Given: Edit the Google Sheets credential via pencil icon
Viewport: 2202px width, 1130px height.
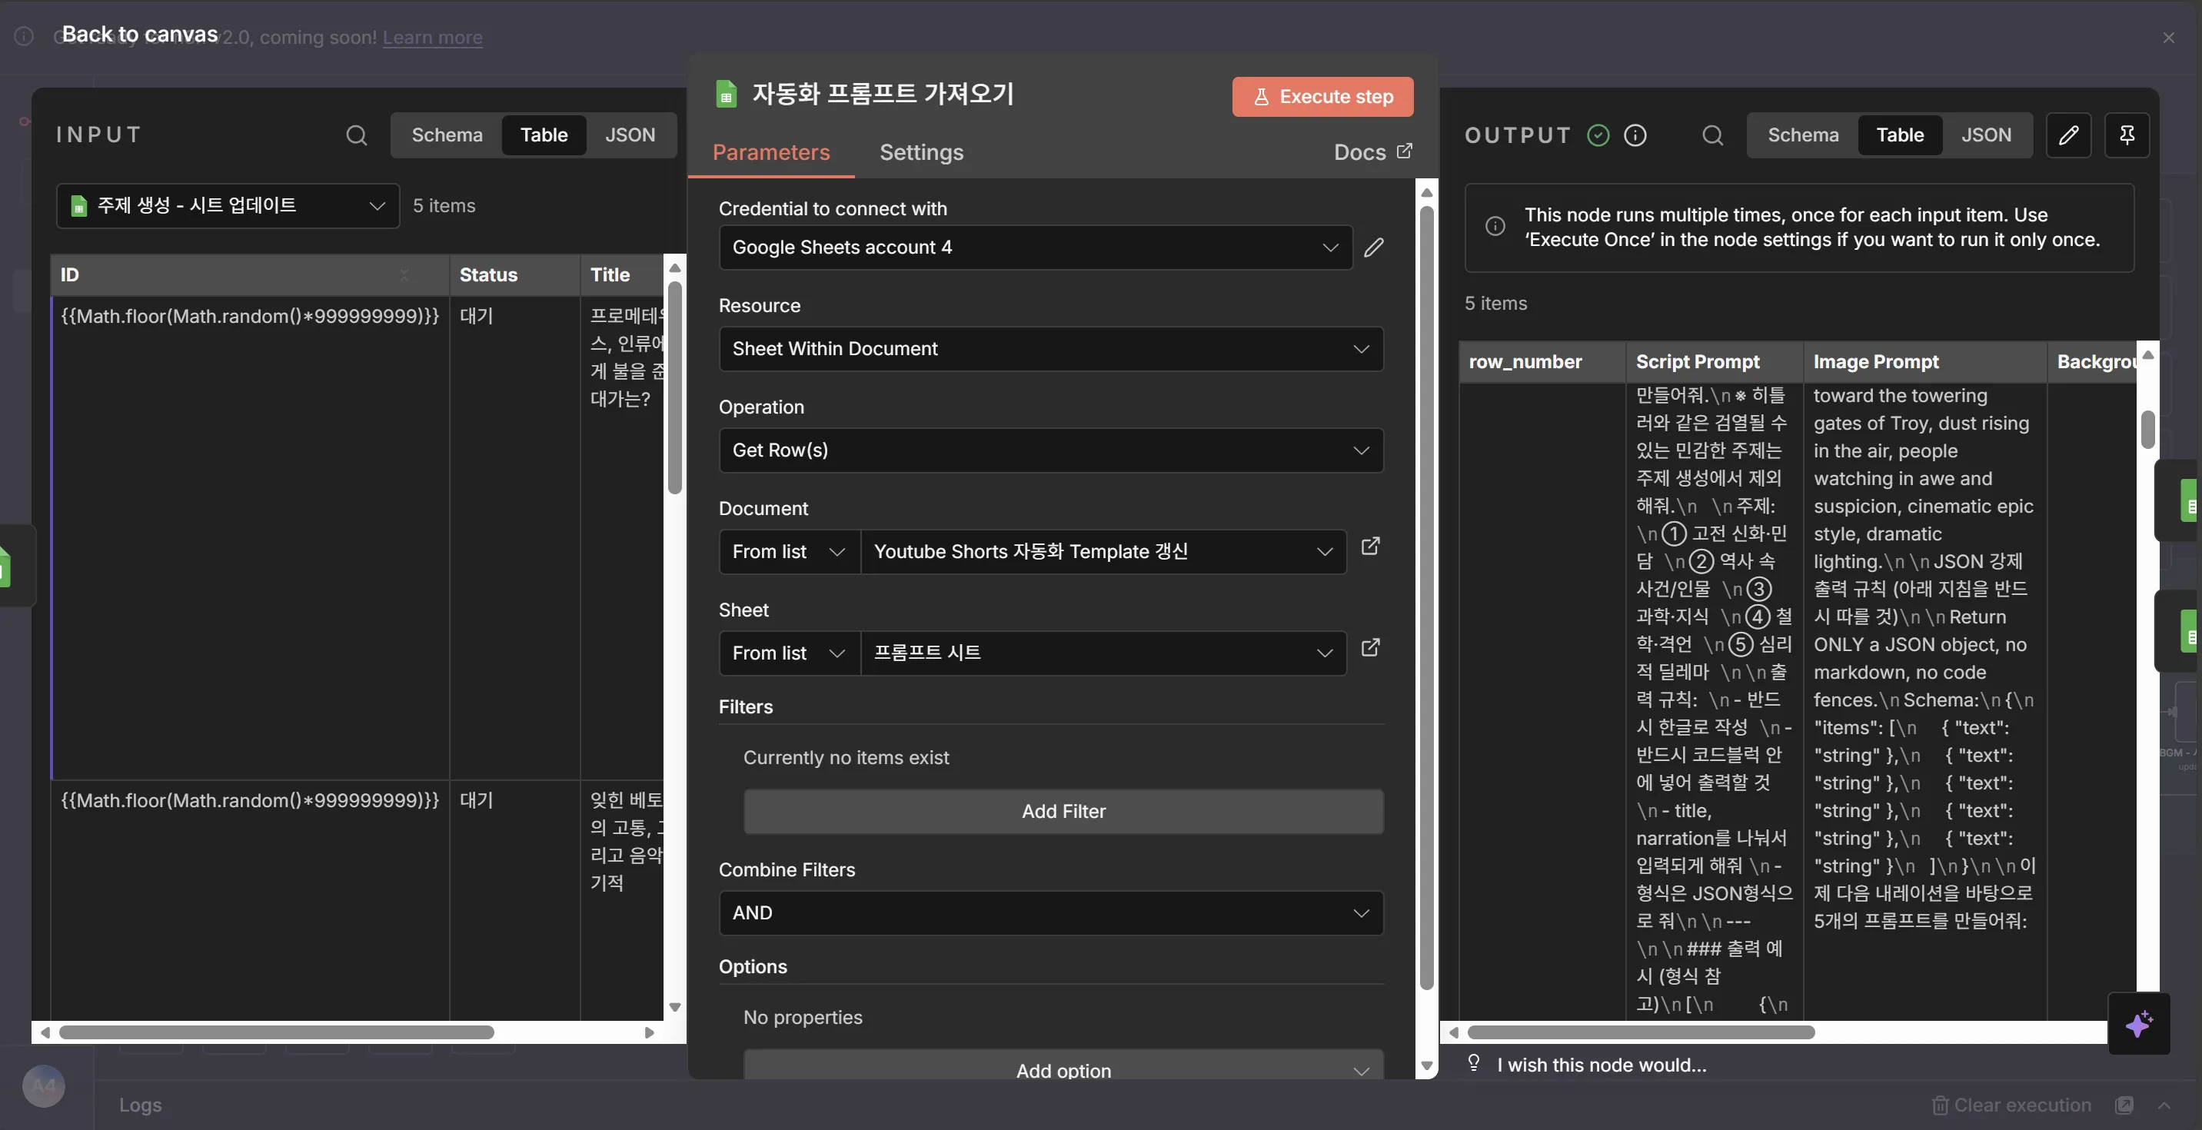Looking at the screenshot, I should click(1374, 248).
